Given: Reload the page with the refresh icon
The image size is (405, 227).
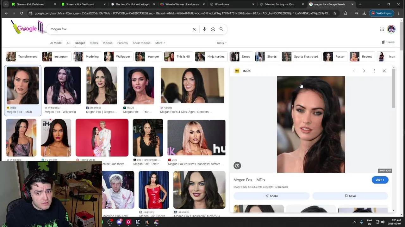Looking at the screenshot, I should (22, 13).
